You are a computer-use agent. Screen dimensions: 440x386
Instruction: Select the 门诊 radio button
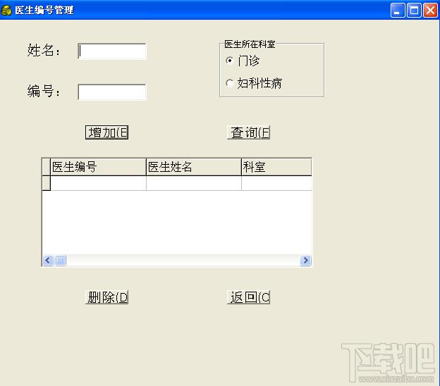click(x=230, y=61)
